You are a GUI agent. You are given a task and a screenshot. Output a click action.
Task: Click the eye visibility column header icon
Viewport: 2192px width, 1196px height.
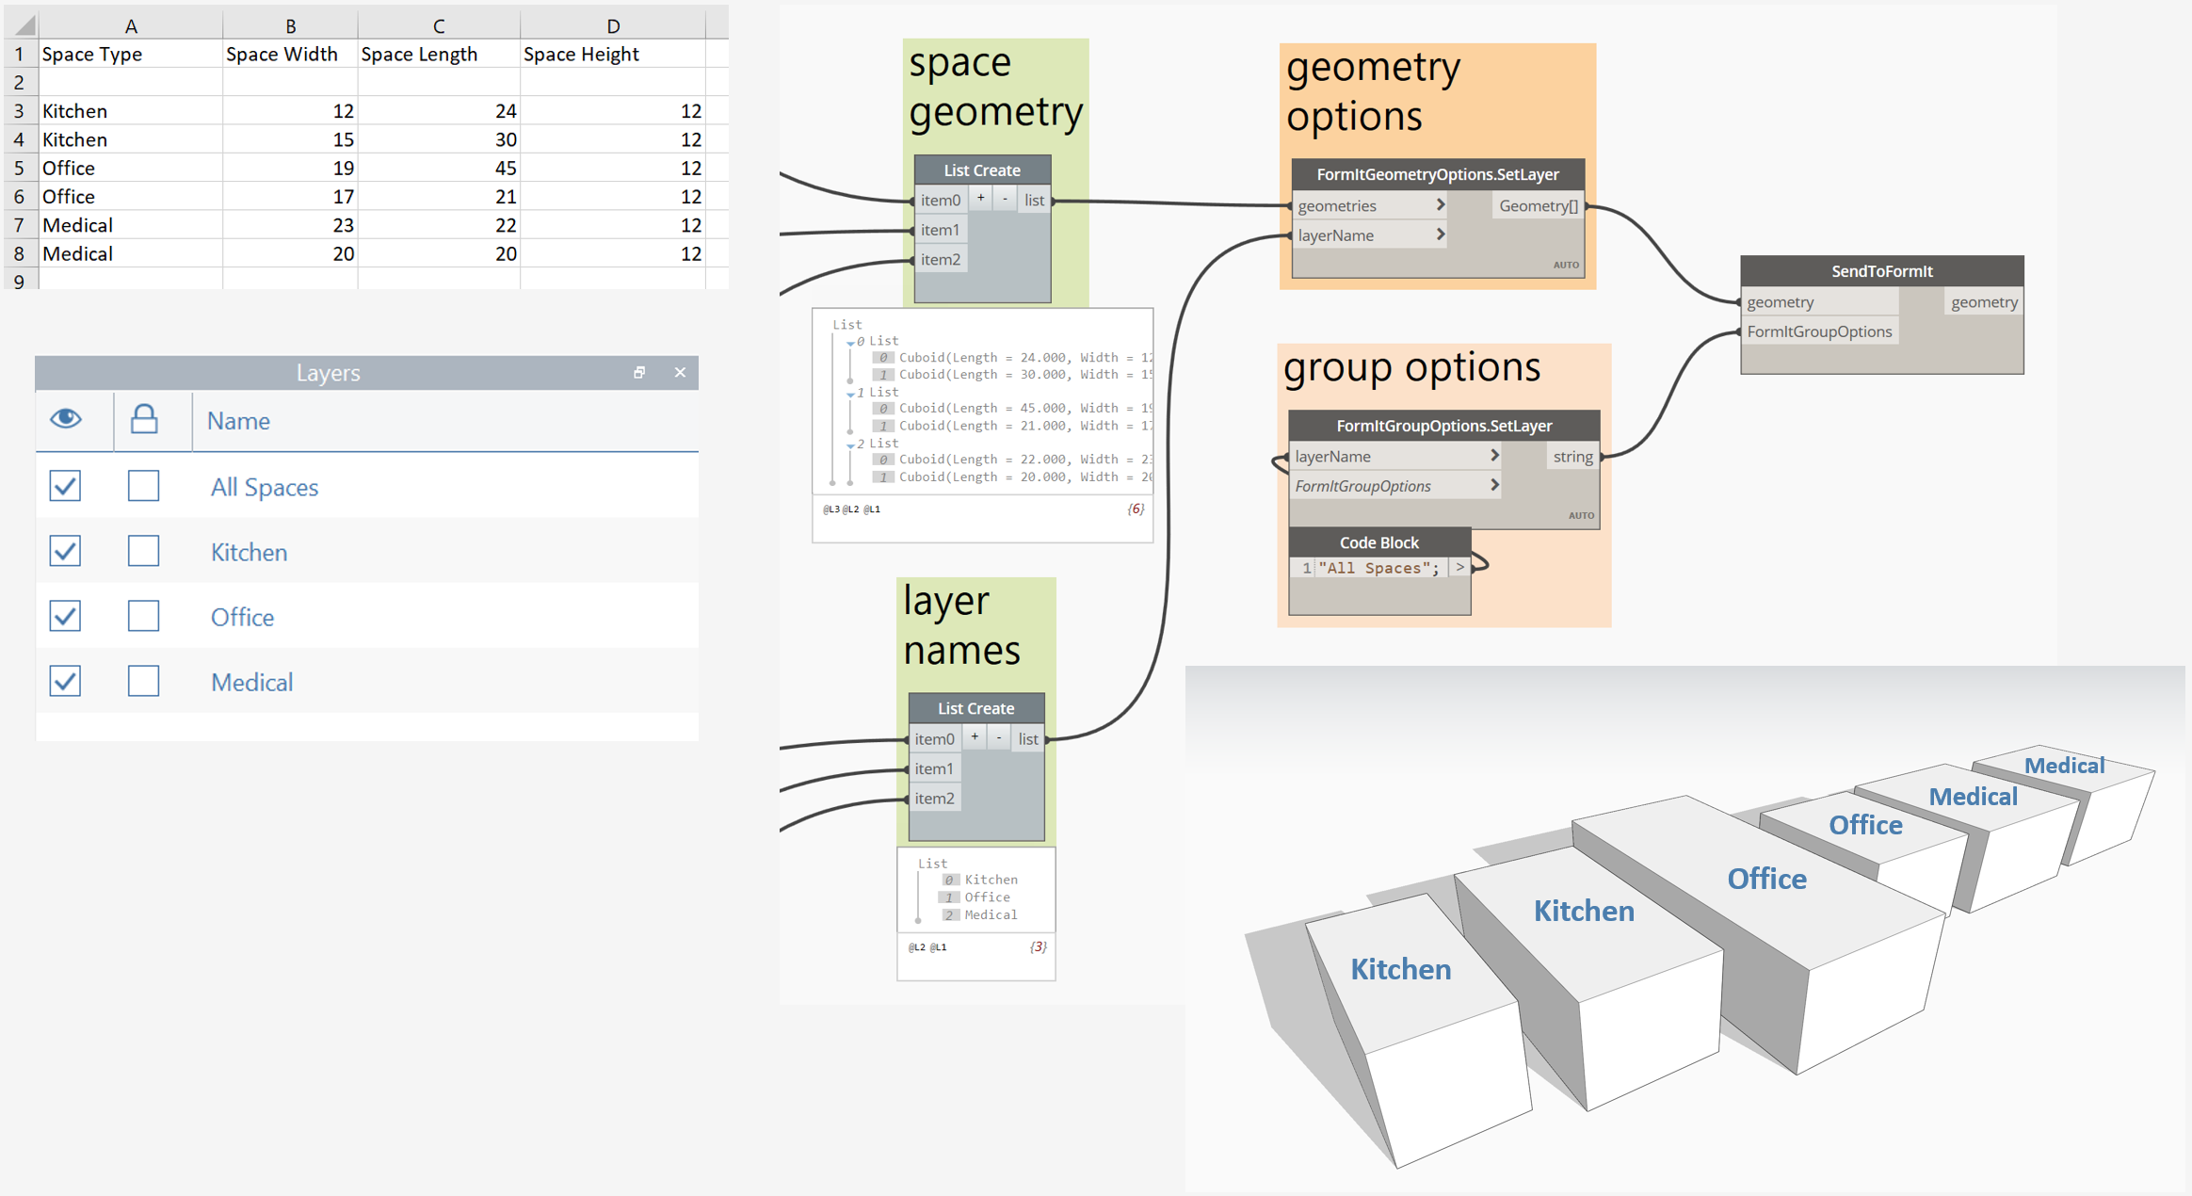(66, 418)
